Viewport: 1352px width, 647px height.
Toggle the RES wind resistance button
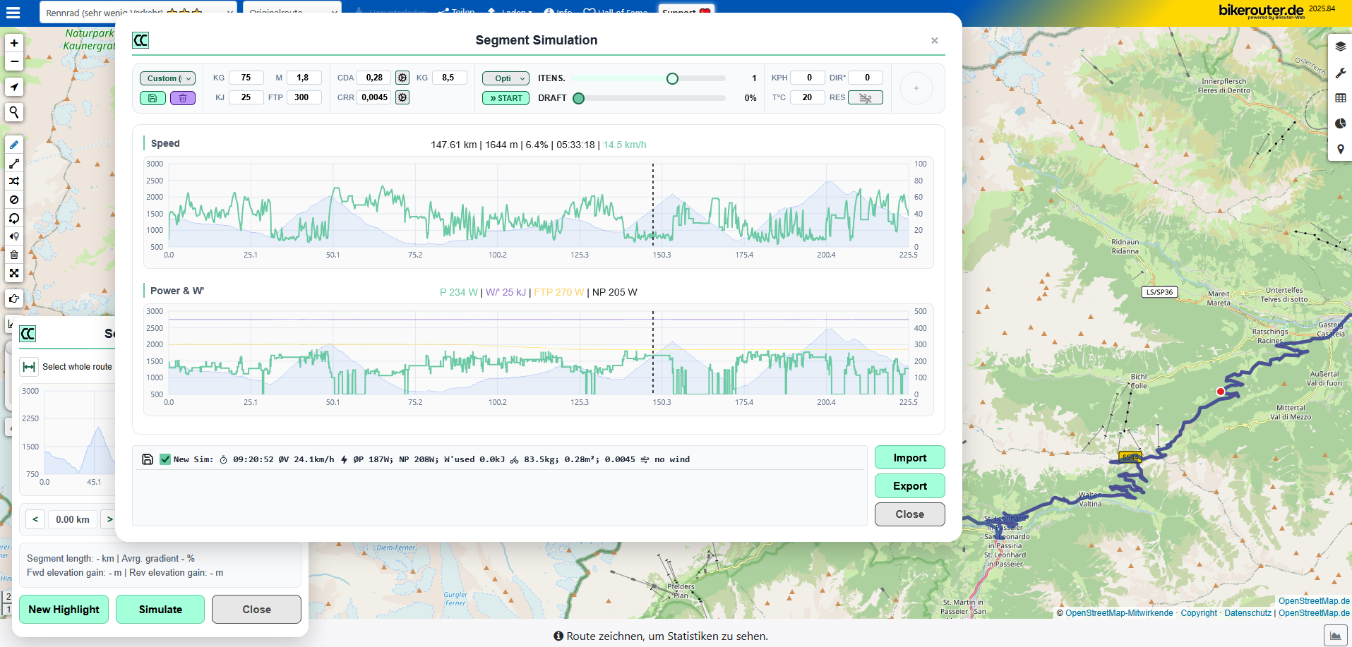click(865, 98)
